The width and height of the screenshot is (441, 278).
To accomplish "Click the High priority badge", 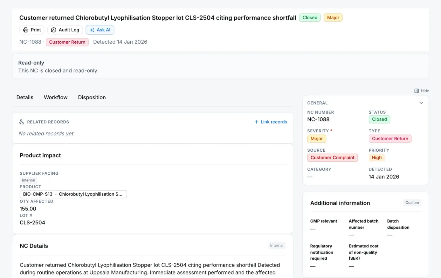I will 377,158.
